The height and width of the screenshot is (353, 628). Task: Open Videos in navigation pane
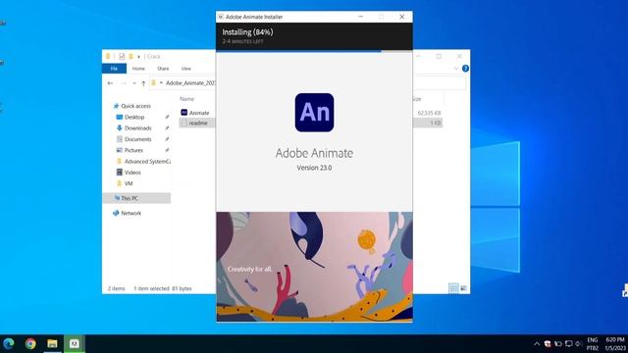click(x=132, y=173)
